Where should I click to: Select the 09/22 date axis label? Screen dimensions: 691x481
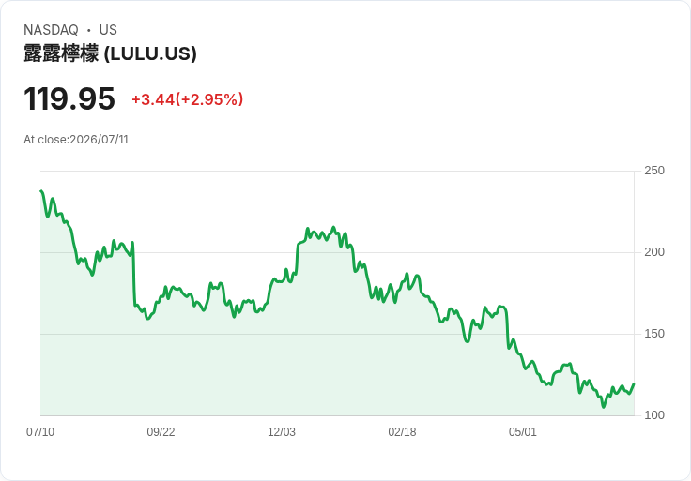point(161,432)
